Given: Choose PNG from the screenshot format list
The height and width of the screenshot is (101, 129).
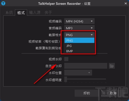Looking at the screenshot, I should coord(79,40).
